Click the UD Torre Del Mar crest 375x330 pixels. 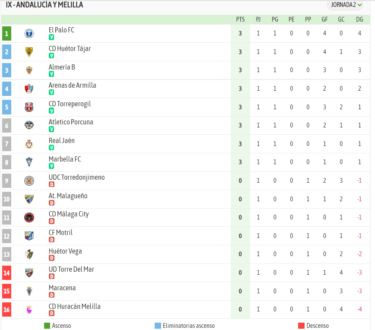tap(29, 273)
